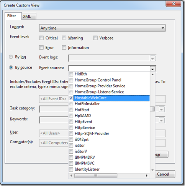Select the Filter tab
The image size is (185, 186).
(x=13, y=16)
